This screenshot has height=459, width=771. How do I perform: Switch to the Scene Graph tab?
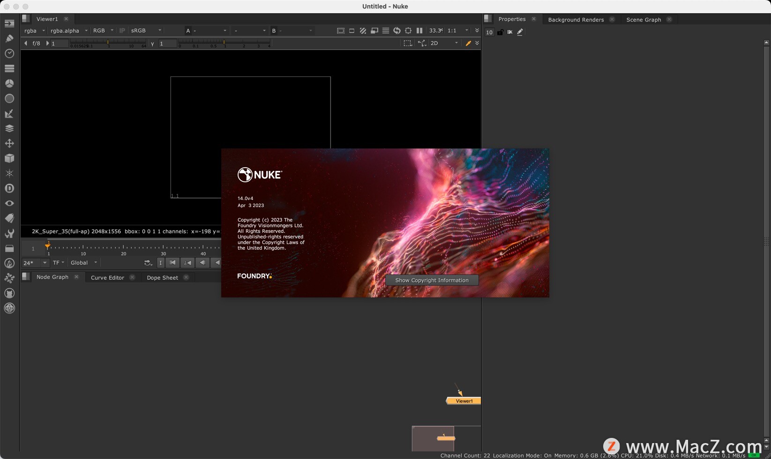point(644,20)
